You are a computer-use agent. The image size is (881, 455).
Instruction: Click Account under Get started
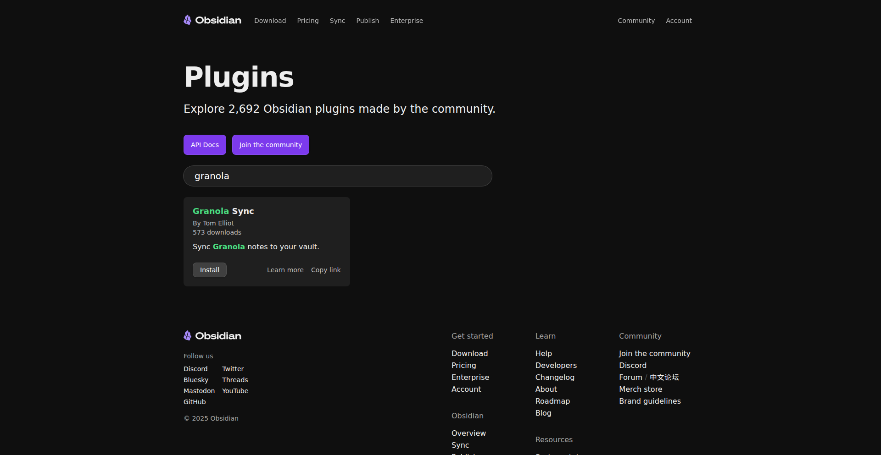(466, 389)
